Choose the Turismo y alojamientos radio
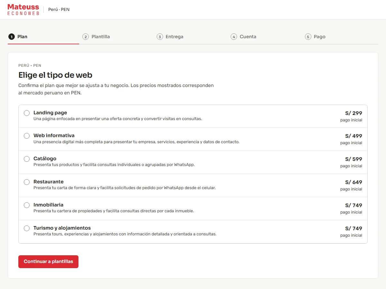Screen dimensions: 386x289 click(27, 228)
